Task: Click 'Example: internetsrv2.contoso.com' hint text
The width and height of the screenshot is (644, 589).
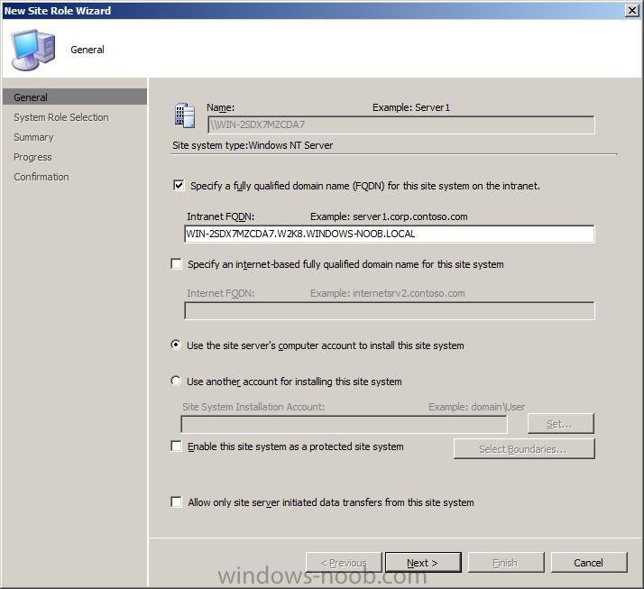Action: click(x=388, y=293)
